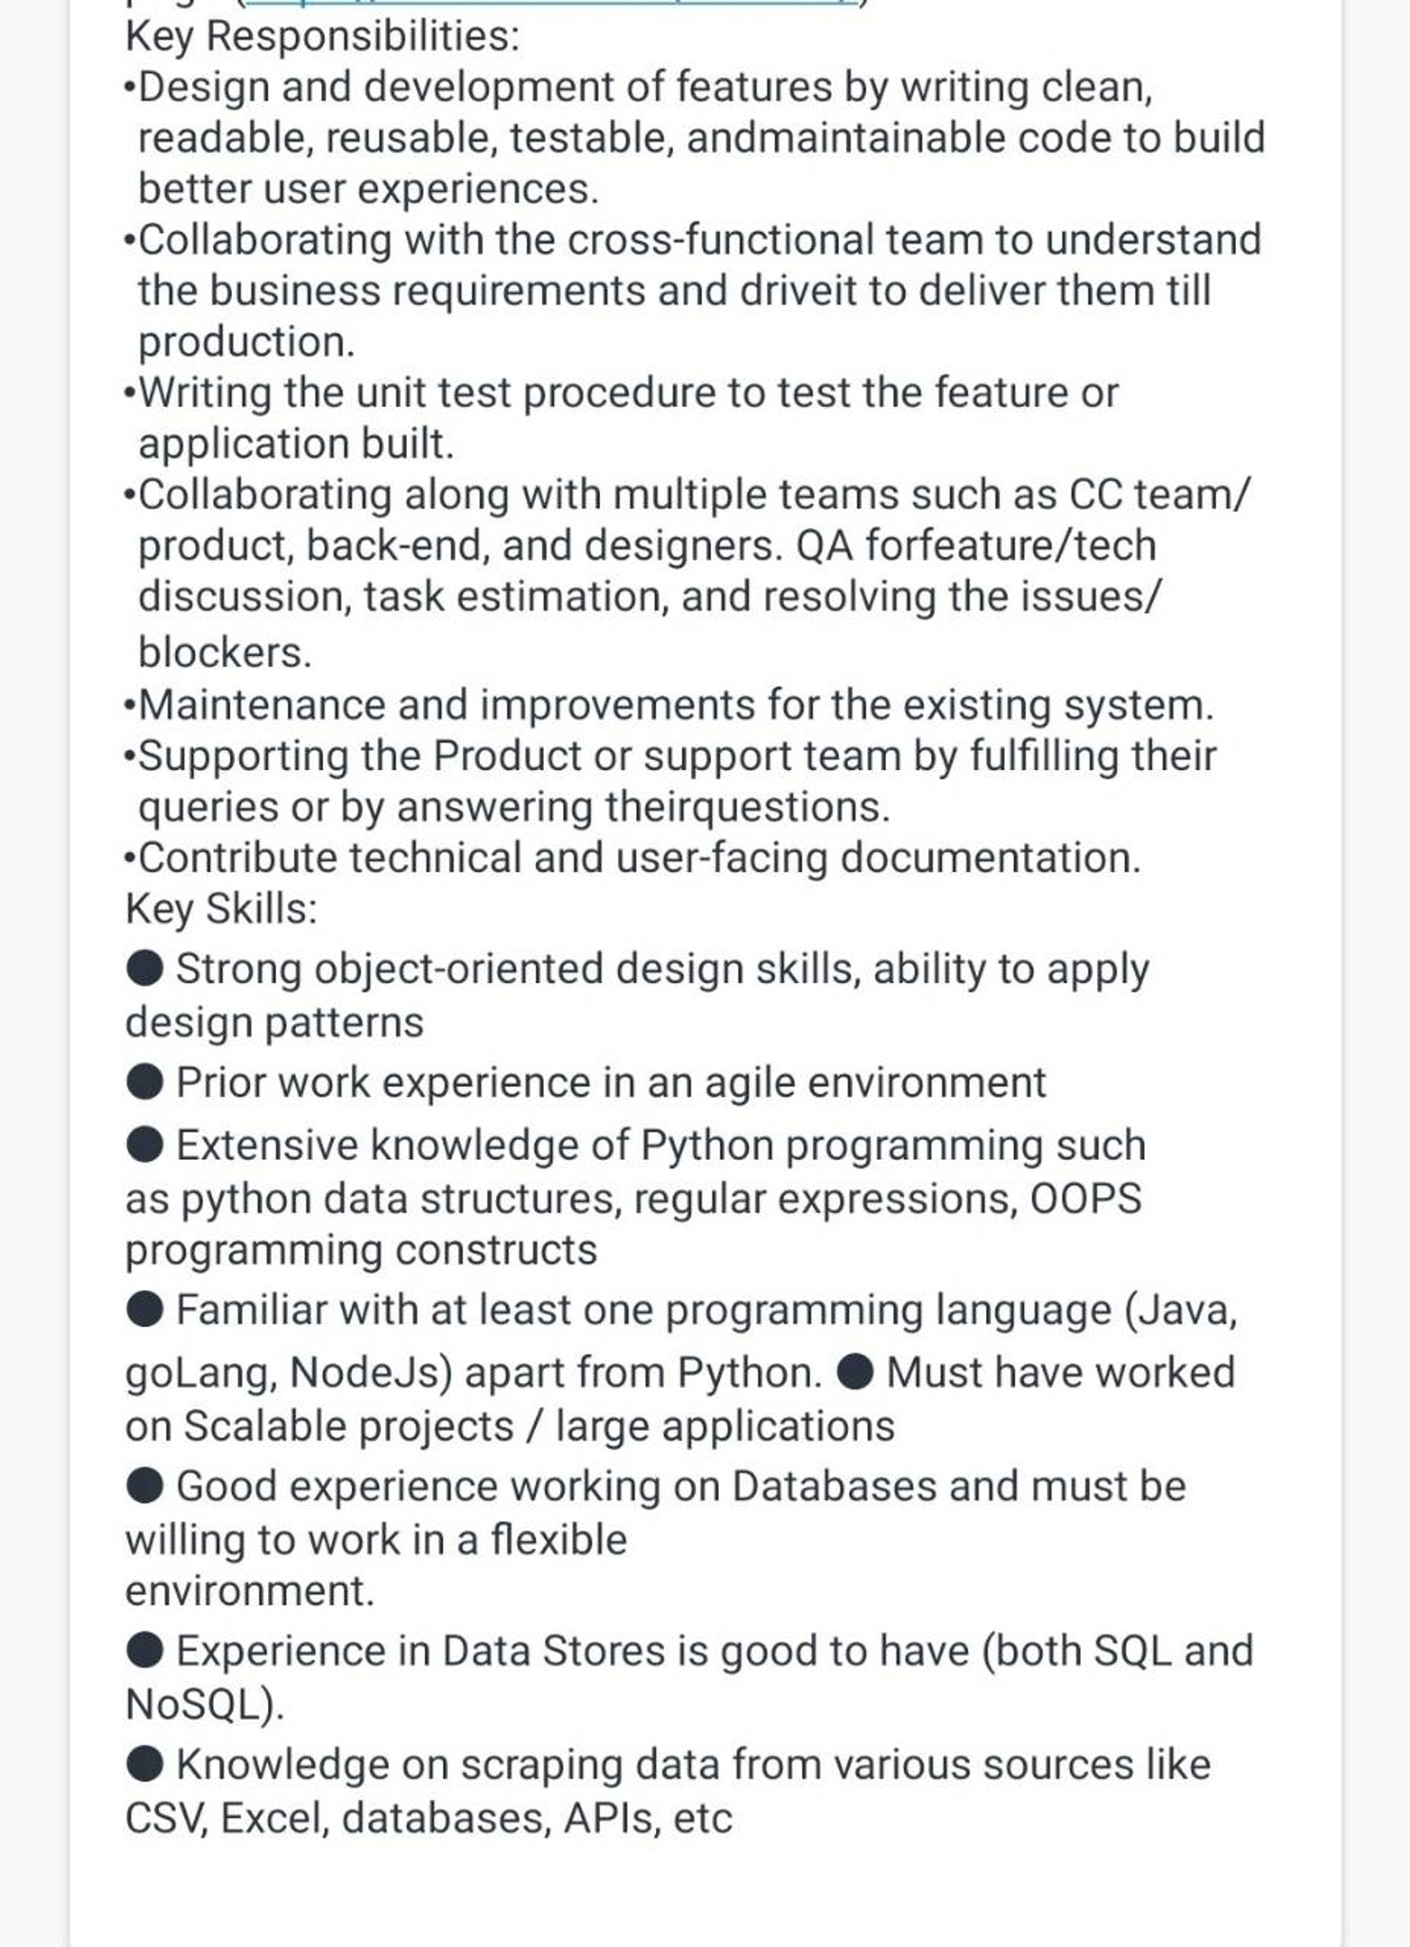The width and height of the screenshot is (1410, 1947).
Task: Click the bullet before "Extensive knowledge of Python"
Action: click(x=145, y=1145)
